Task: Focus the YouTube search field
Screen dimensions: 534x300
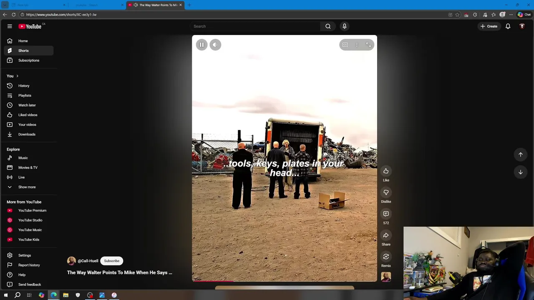Action: pyautogui.click(x=254, y=26)
